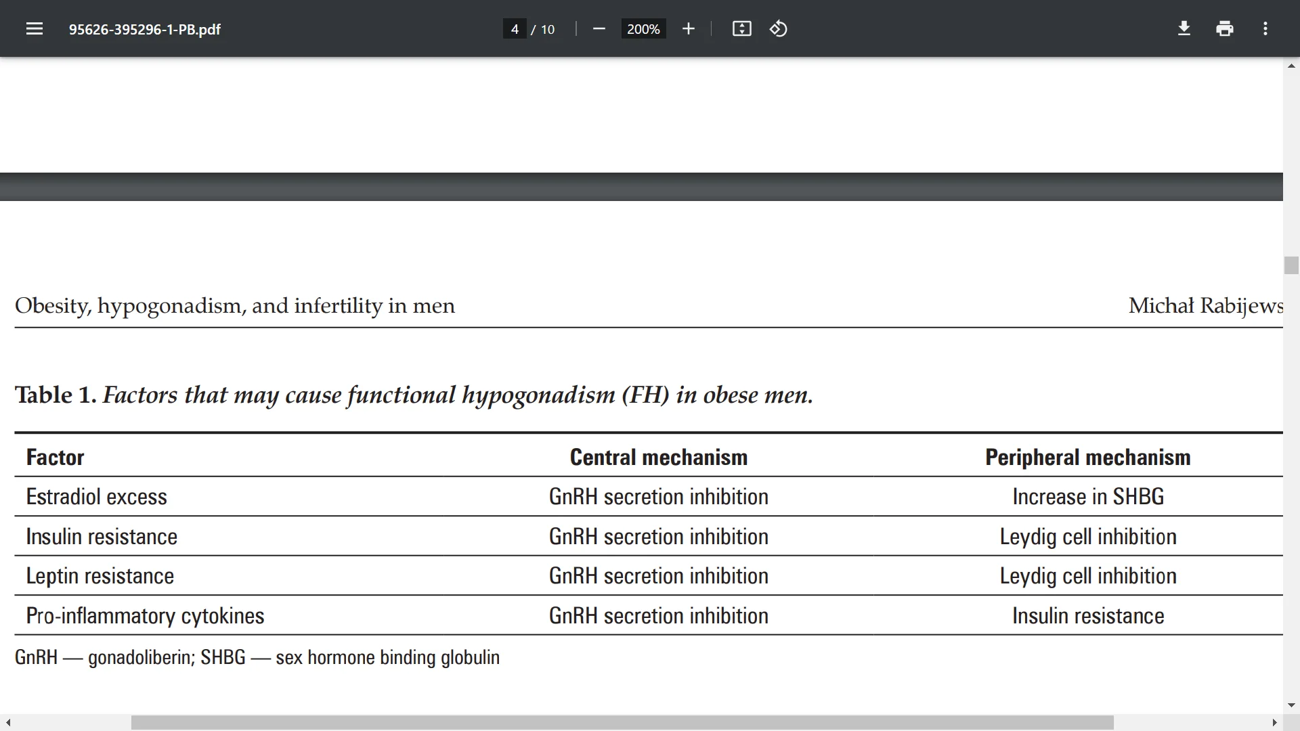The image size is (1300, 731).
Task: Click the total page count '/ 10'
Action: pos(543,29)
